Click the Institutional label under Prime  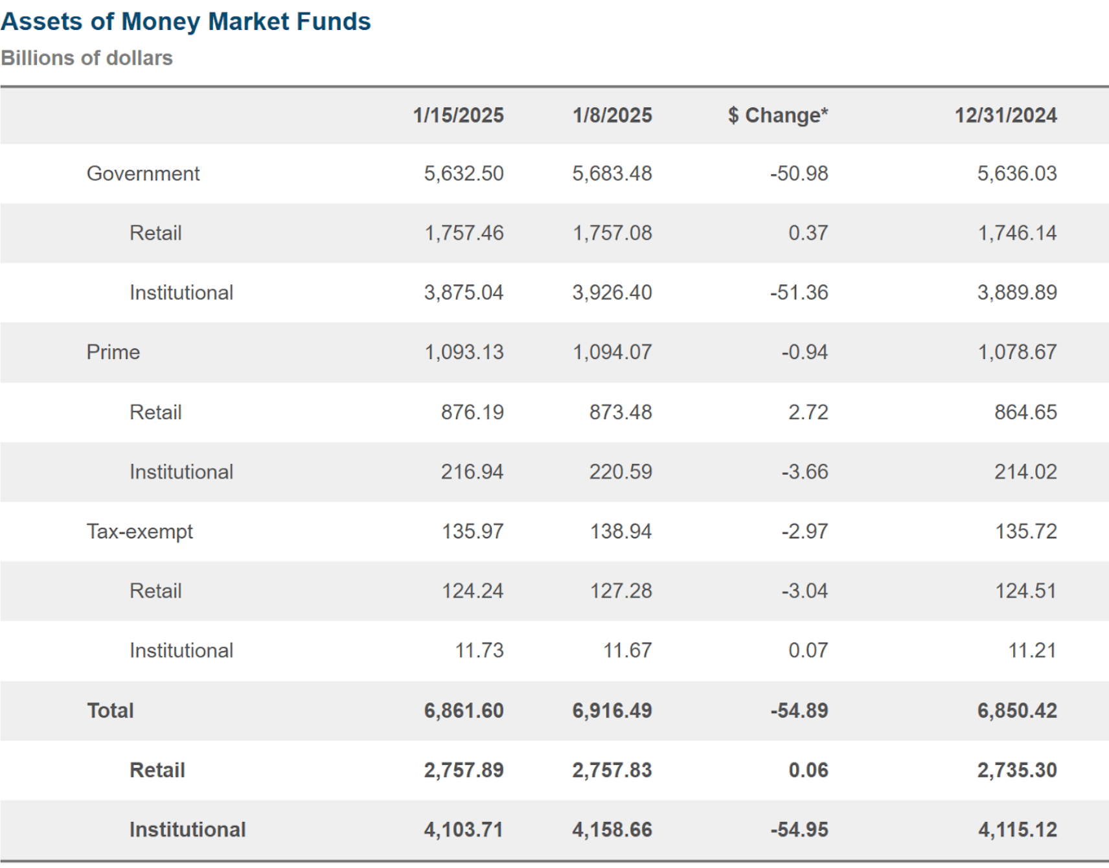click(181, 472)
